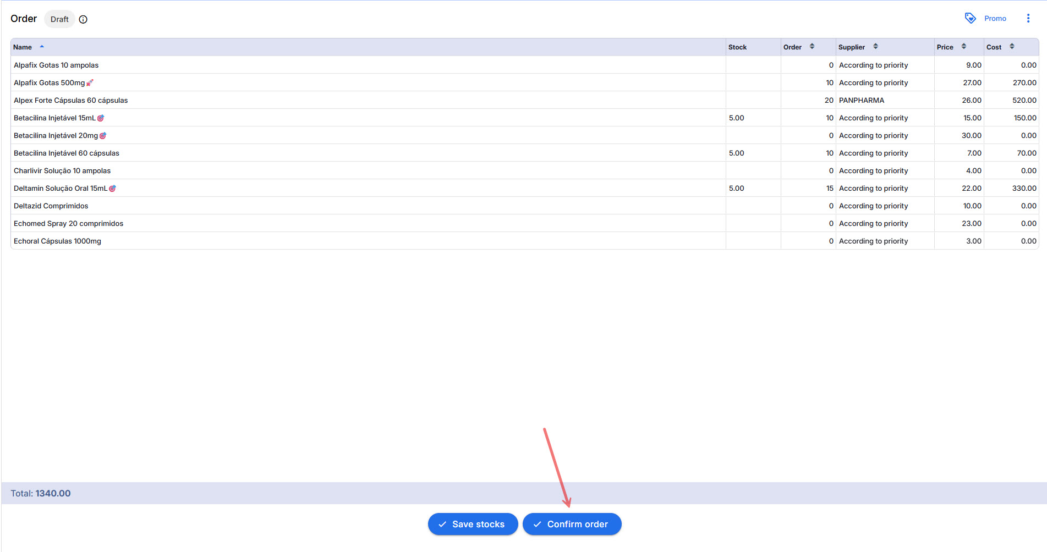Open supplier dropdown for Alpafix Gotas 10 ampolas

tap(885, 65)
